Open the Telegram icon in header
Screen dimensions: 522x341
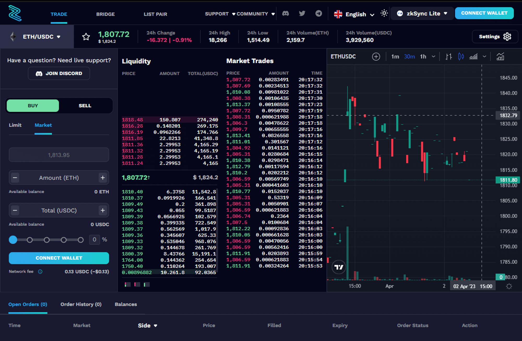click(x=318, y=14)
